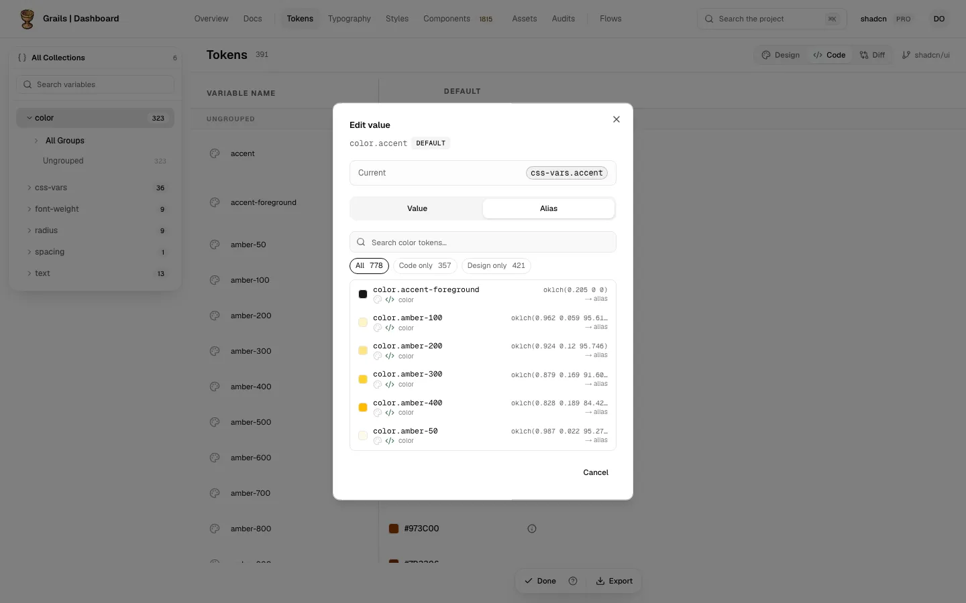
Task: Click the palette icon beside amber-600 row
Action: click(215, 458)
